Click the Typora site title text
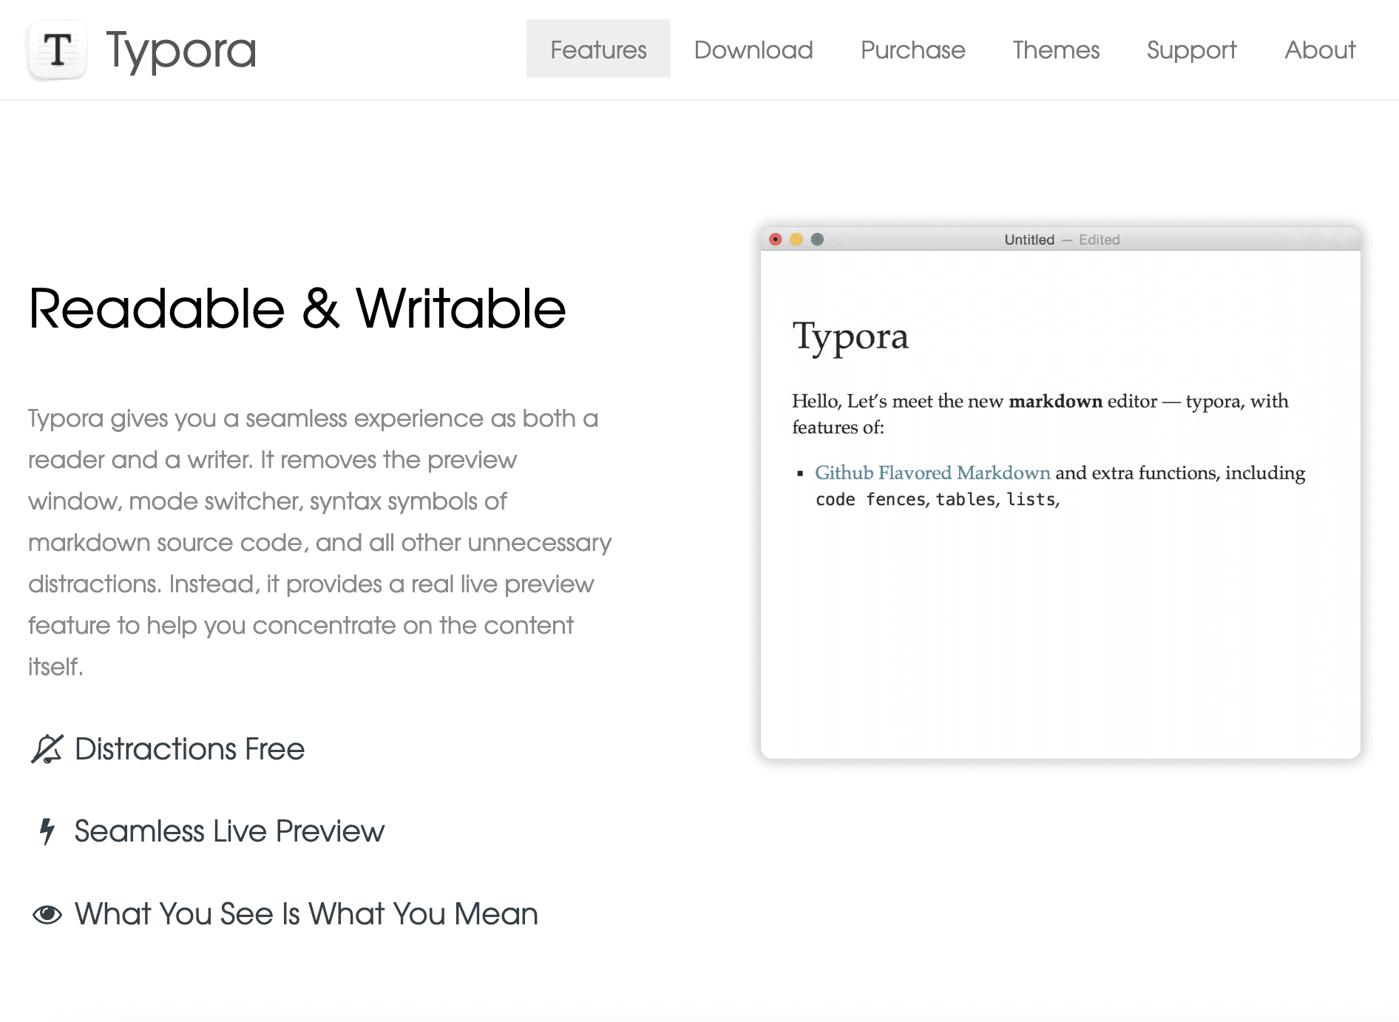Screen dimensions: 1399x1022 tap(181, 50)
